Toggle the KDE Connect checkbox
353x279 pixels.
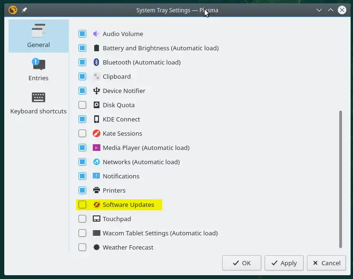82,119
